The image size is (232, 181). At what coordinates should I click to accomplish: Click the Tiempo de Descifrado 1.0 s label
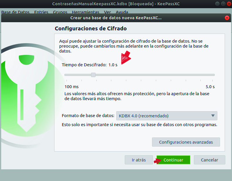coord(90,65)
